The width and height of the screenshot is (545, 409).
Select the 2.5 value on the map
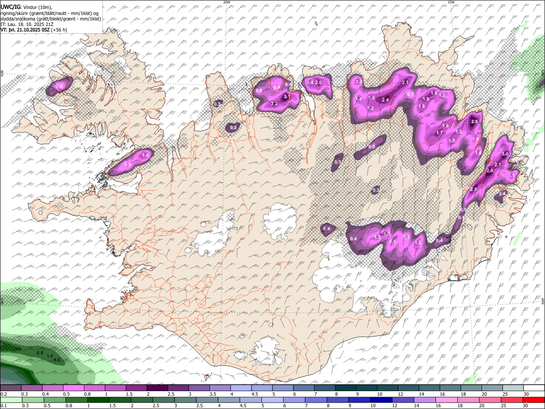(473, 189)
